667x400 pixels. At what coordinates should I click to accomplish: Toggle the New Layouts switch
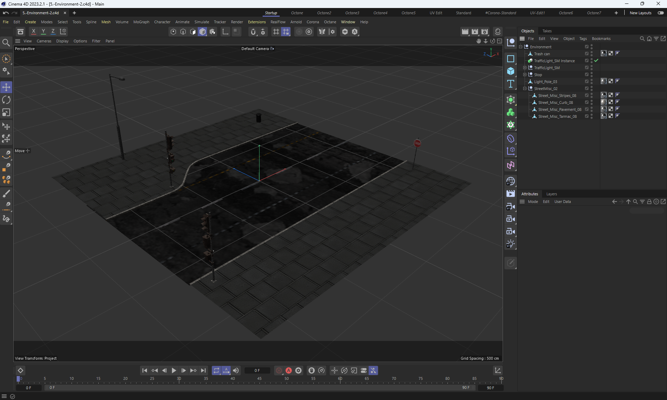660,13
